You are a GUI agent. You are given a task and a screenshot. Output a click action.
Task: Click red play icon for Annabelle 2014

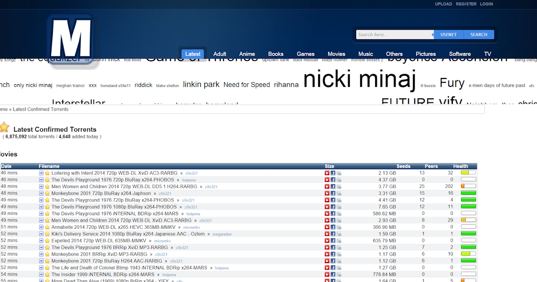click(x=327, y=227)
